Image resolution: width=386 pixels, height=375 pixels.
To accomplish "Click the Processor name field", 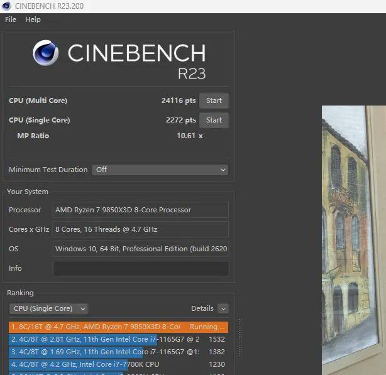I will coord(141,210).
